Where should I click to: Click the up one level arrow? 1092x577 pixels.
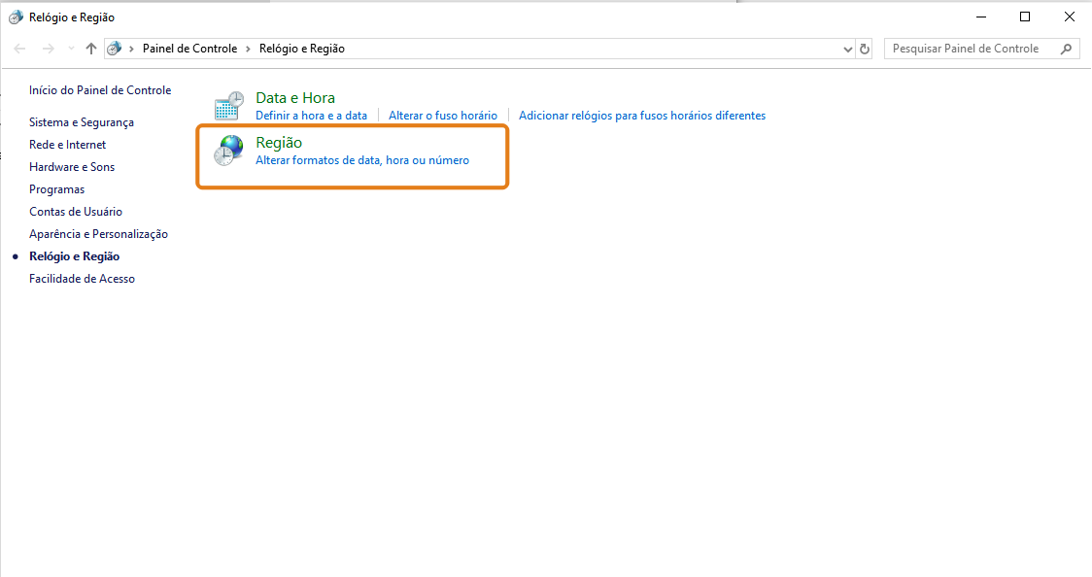click(x=91, y=49)
